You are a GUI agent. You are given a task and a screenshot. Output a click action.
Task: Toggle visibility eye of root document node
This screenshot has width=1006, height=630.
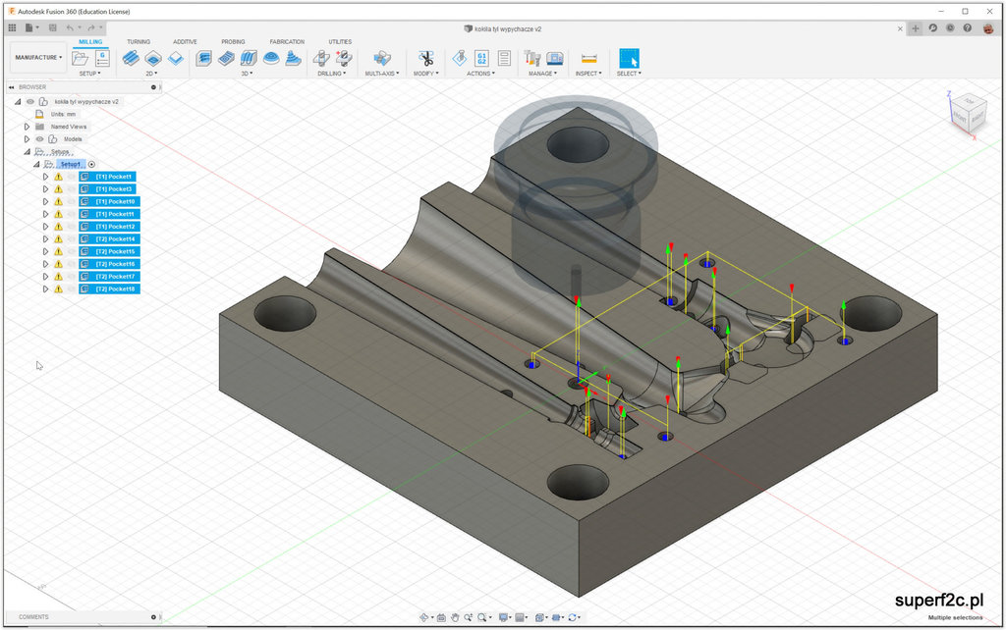coord(29,101)
